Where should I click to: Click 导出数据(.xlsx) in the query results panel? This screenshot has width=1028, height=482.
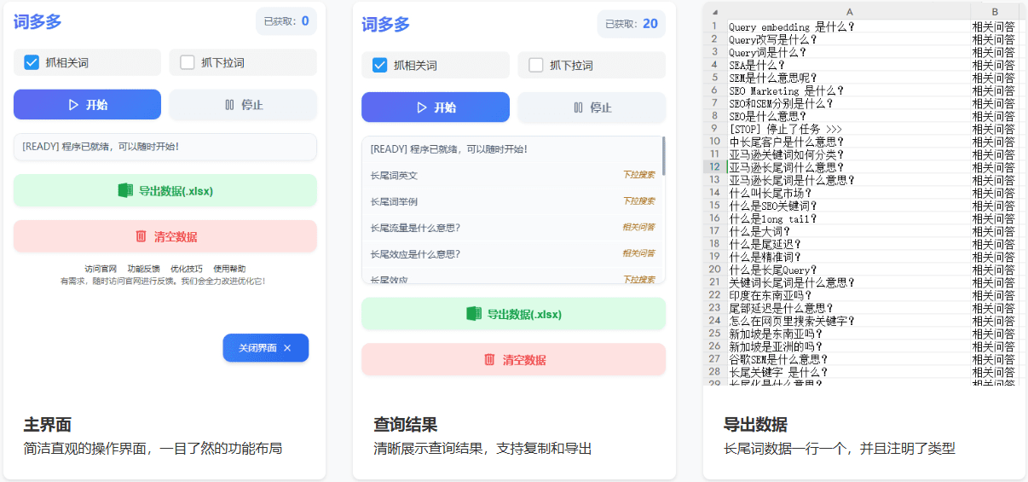[513, 313]
